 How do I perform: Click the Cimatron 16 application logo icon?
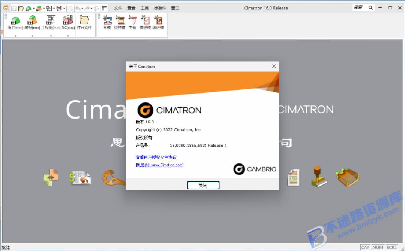[6, 8]
